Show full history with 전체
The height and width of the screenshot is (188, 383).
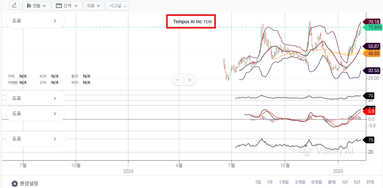(x=370, y=182)
